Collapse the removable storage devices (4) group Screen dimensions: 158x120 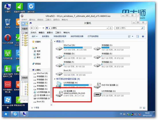tap(55, 79)
